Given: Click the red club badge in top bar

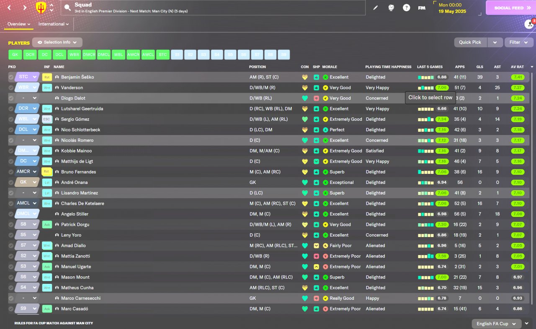Looking at the screenshot, I should click(x=41, y=8).
